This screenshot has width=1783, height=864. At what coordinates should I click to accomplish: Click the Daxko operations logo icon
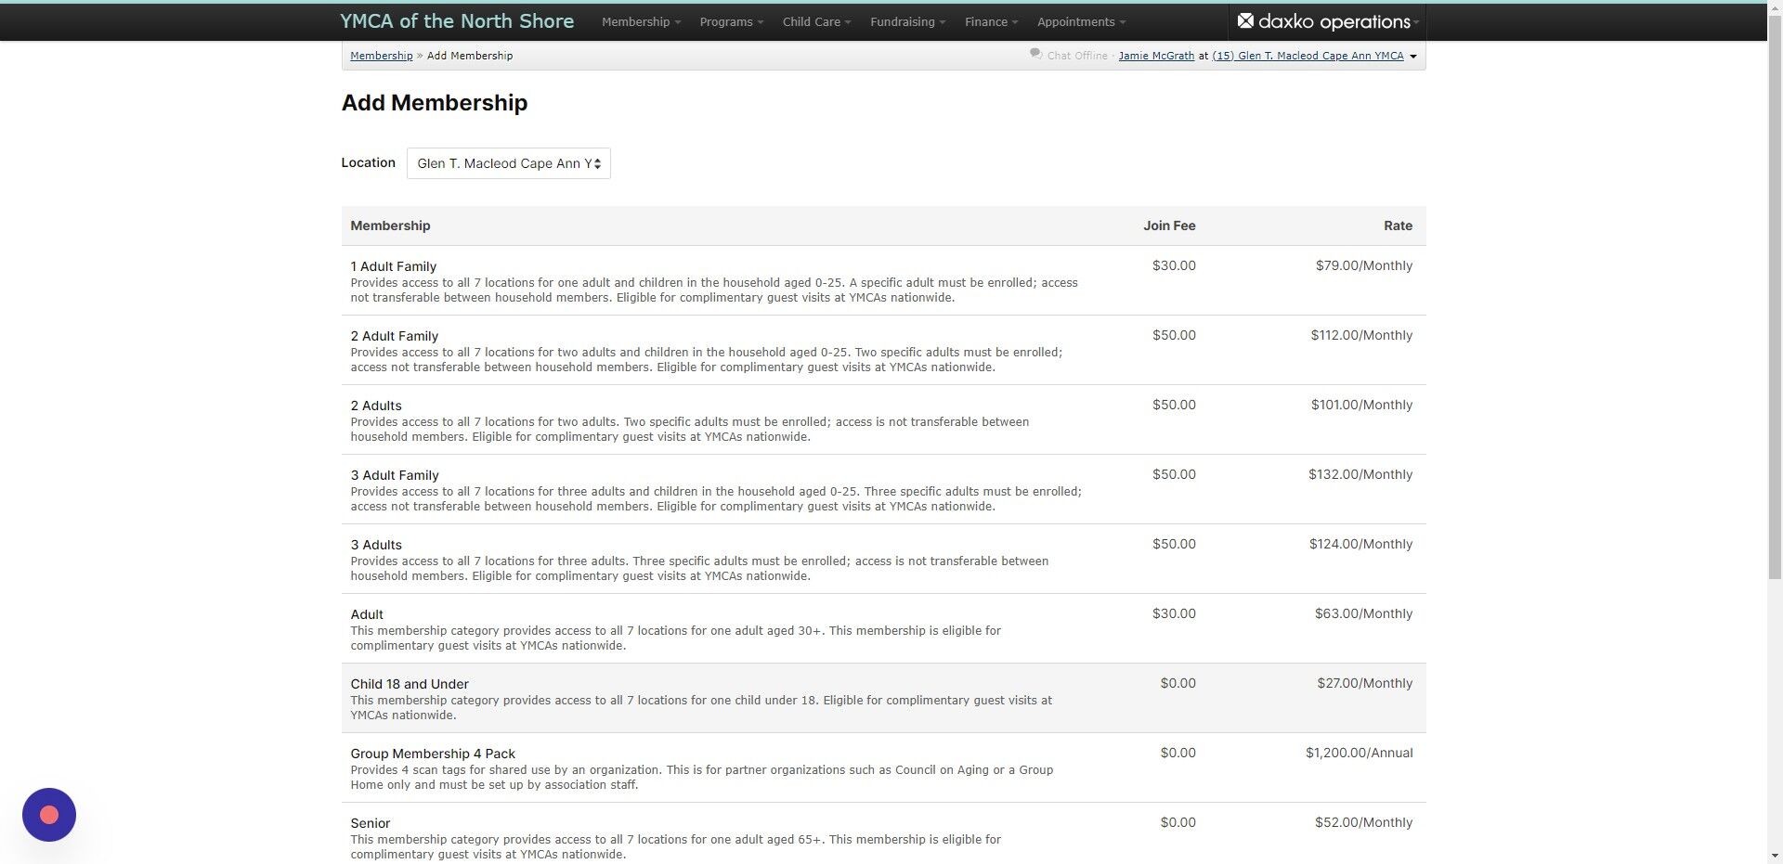1245,21
